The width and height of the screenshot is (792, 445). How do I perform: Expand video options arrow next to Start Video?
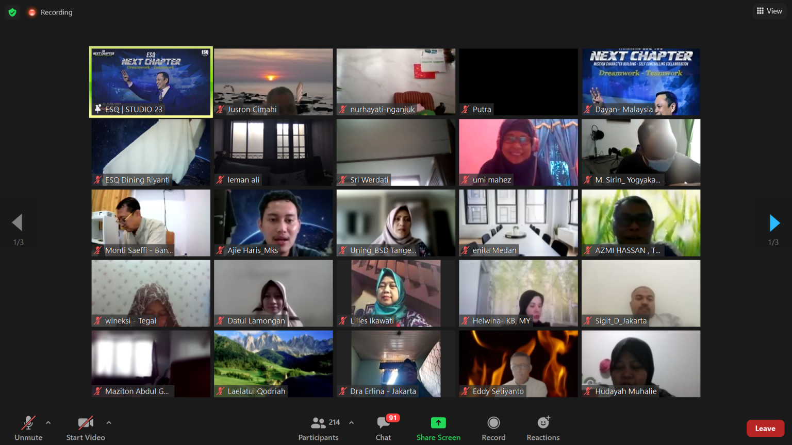click(109, 422)
